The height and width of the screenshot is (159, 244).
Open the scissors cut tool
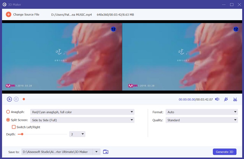coord(235,99)
